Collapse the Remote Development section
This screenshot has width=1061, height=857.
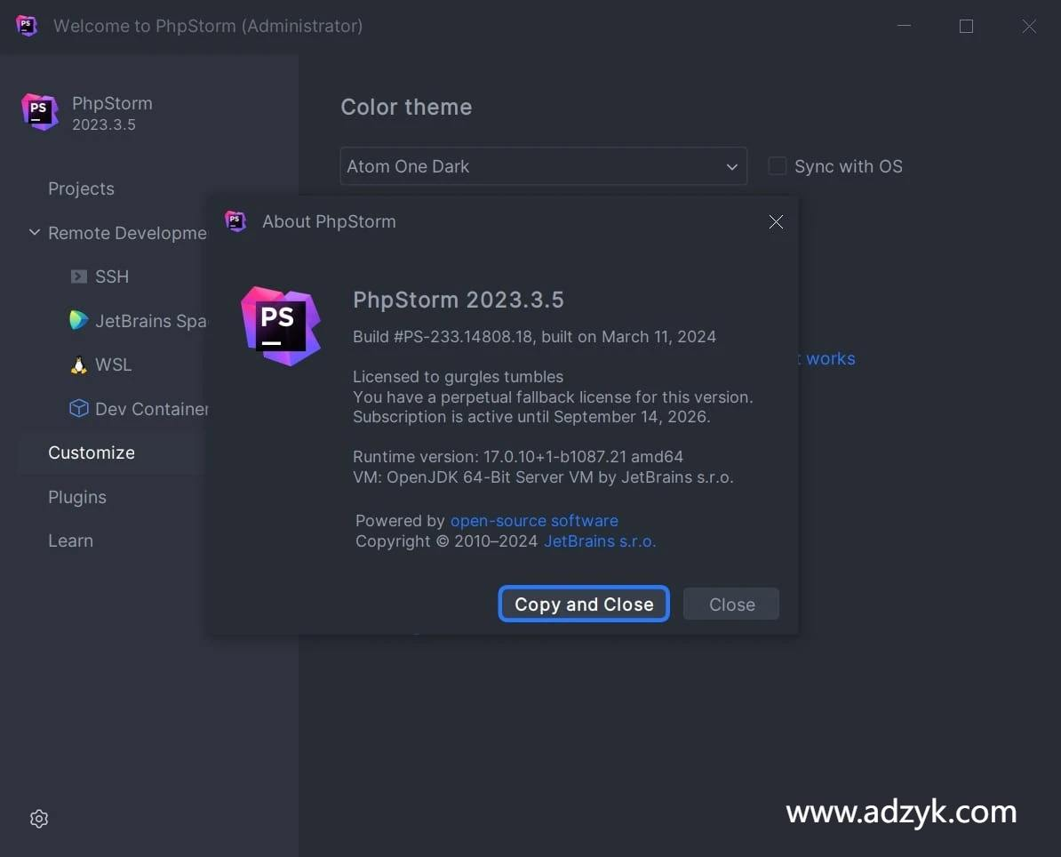35,232
